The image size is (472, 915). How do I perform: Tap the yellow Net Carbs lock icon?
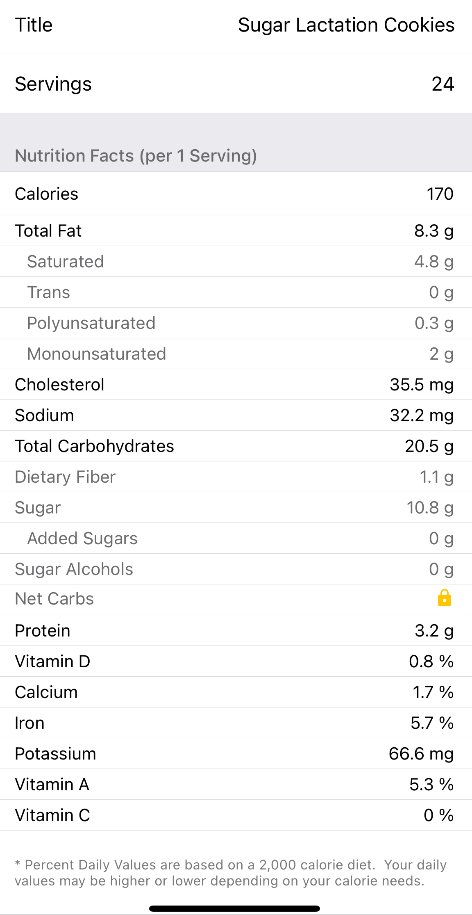click(444, 598)
